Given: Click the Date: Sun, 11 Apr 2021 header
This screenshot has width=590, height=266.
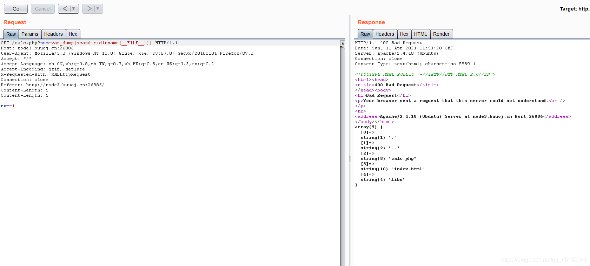Looking at the screenshot, I should (404, 48).
